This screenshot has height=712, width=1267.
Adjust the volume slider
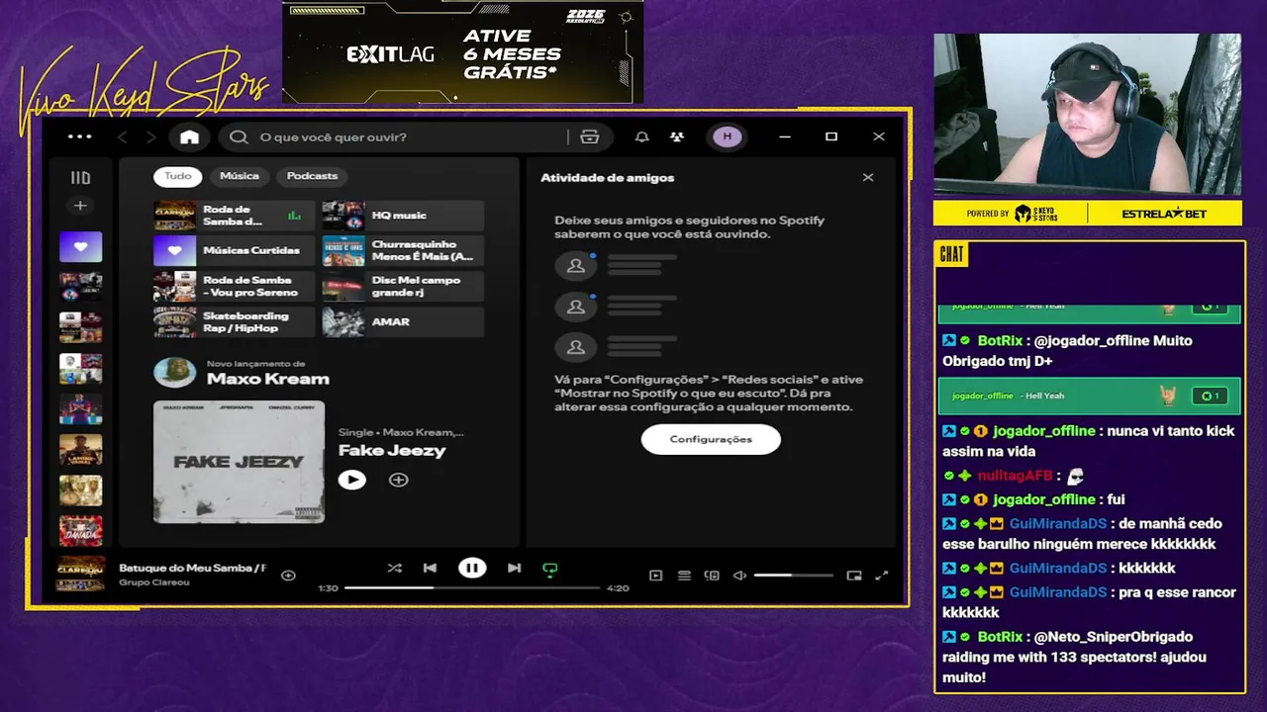click(793, 576)
